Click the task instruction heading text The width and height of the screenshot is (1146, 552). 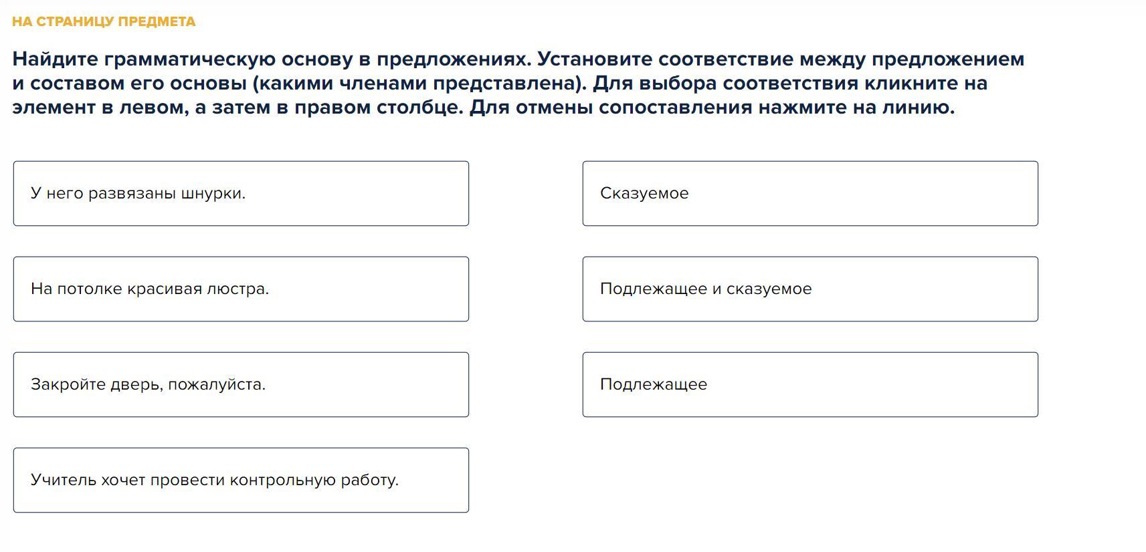518,83
